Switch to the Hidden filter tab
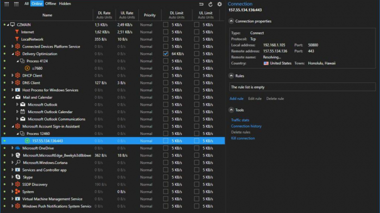This screenshot has width=380, height=213. (65, 4)
